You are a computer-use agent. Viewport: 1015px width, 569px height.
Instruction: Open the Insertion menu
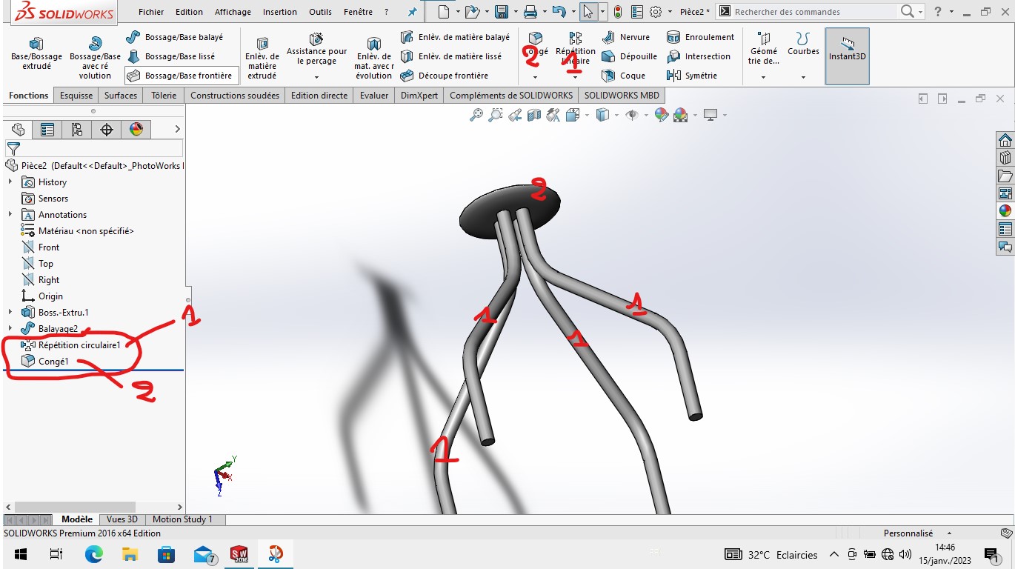pyautogui.click(x=280, y=12)
